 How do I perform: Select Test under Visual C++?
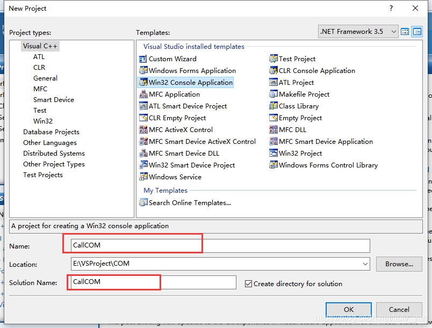point(40,111)
